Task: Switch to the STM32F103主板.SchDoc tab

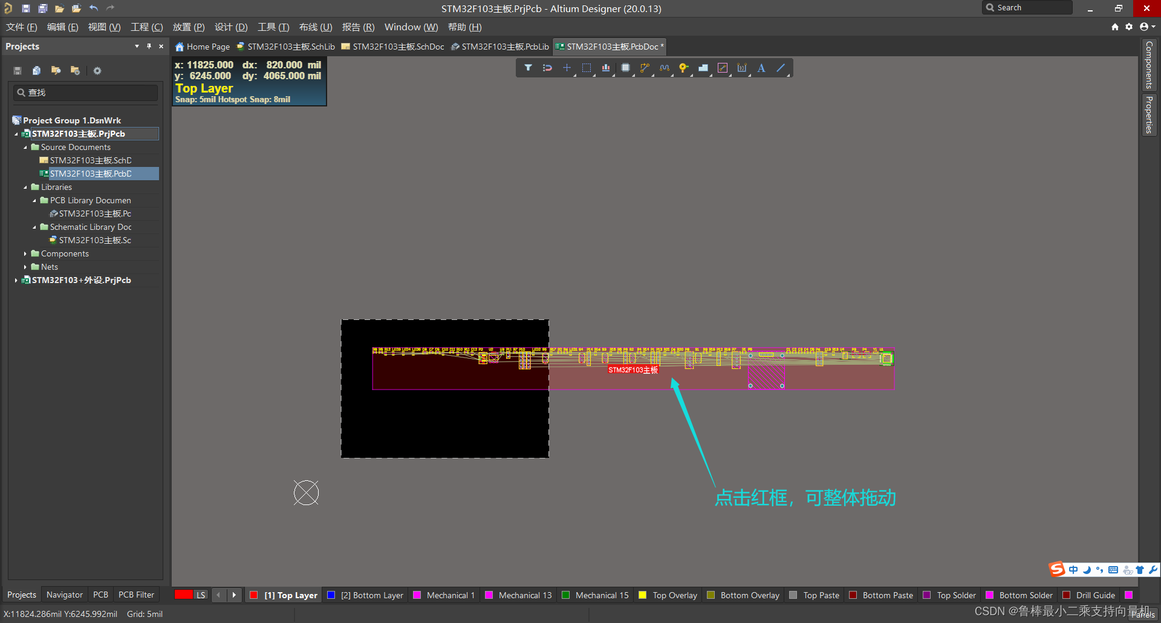Action: [x=392, y=47]
